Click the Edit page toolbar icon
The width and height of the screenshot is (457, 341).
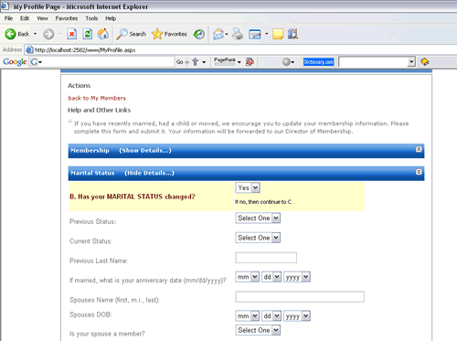click(x=255, y=34)
